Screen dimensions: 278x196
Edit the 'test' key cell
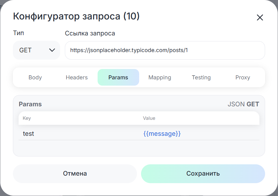tap(28, 134)
